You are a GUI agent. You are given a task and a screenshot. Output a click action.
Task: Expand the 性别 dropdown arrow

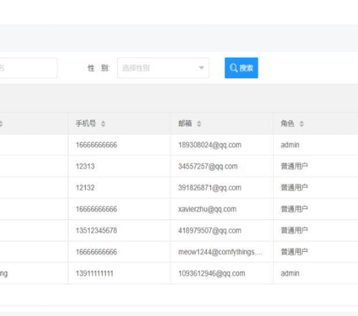click(201, 68)
